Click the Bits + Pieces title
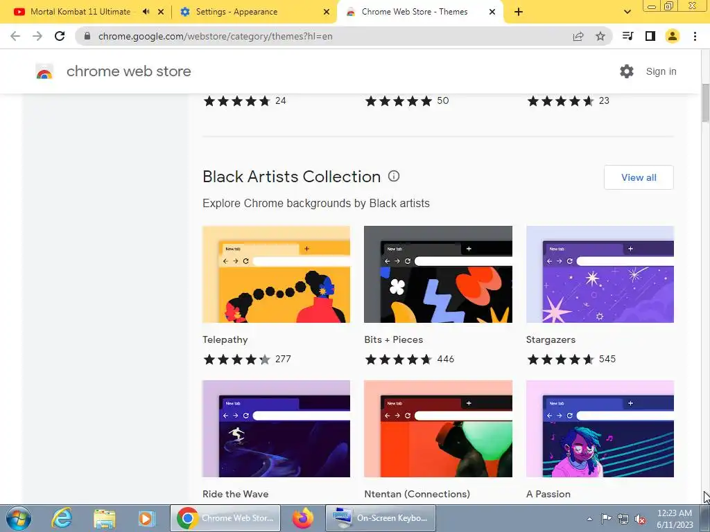The height and width of the screenshot is (532, 710). pyautogui.click(x=394, y=339)
